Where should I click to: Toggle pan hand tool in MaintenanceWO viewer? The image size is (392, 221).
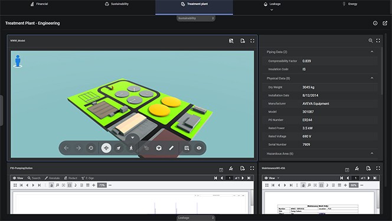coord(303,185)
